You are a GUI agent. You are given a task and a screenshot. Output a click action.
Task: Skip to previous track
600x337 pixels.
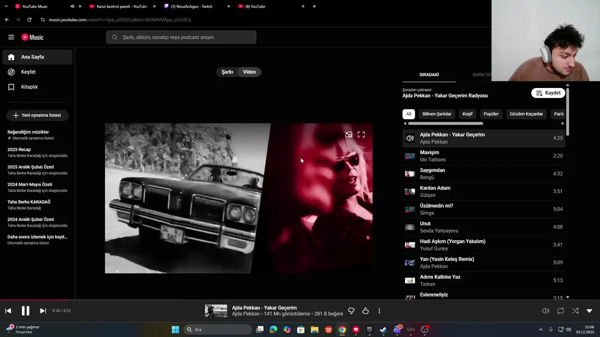pyautogui.click(x=8, y=311)
